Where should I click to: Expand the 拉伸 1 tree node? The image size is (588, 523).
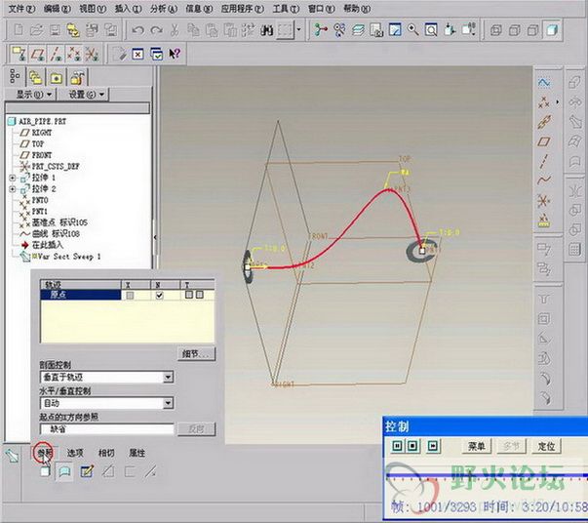[x=13, y=178]
